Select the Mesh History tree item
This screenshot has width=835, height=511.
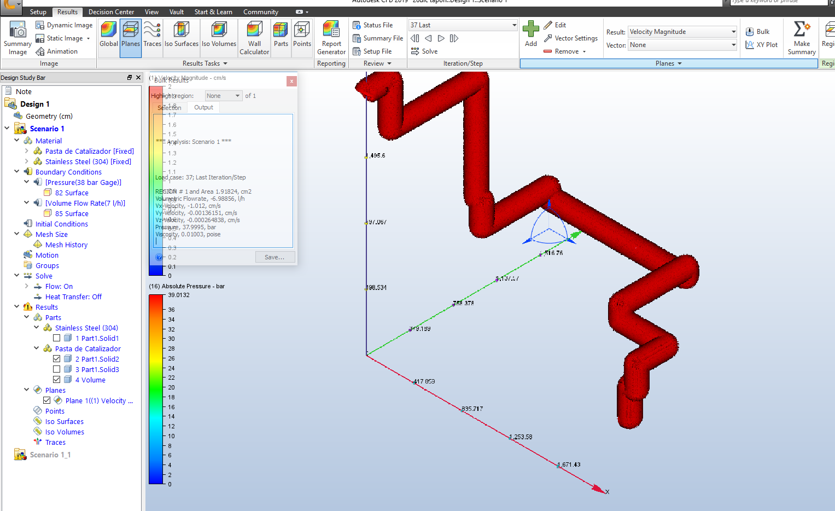(x=66, y=245)
